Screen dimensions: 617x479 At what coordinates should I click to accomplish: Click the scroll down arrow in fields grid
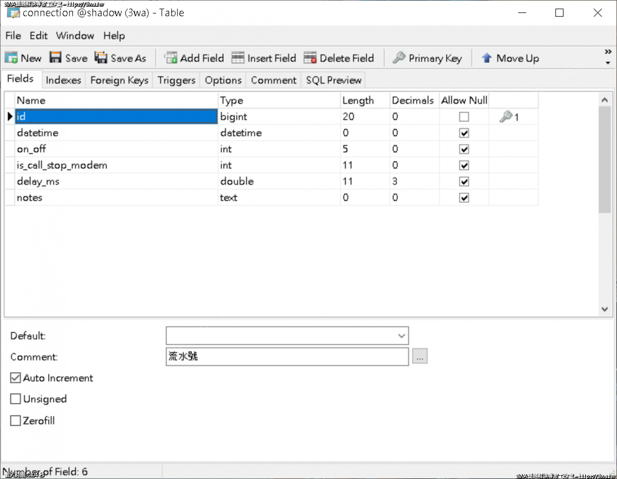[604, 309]
